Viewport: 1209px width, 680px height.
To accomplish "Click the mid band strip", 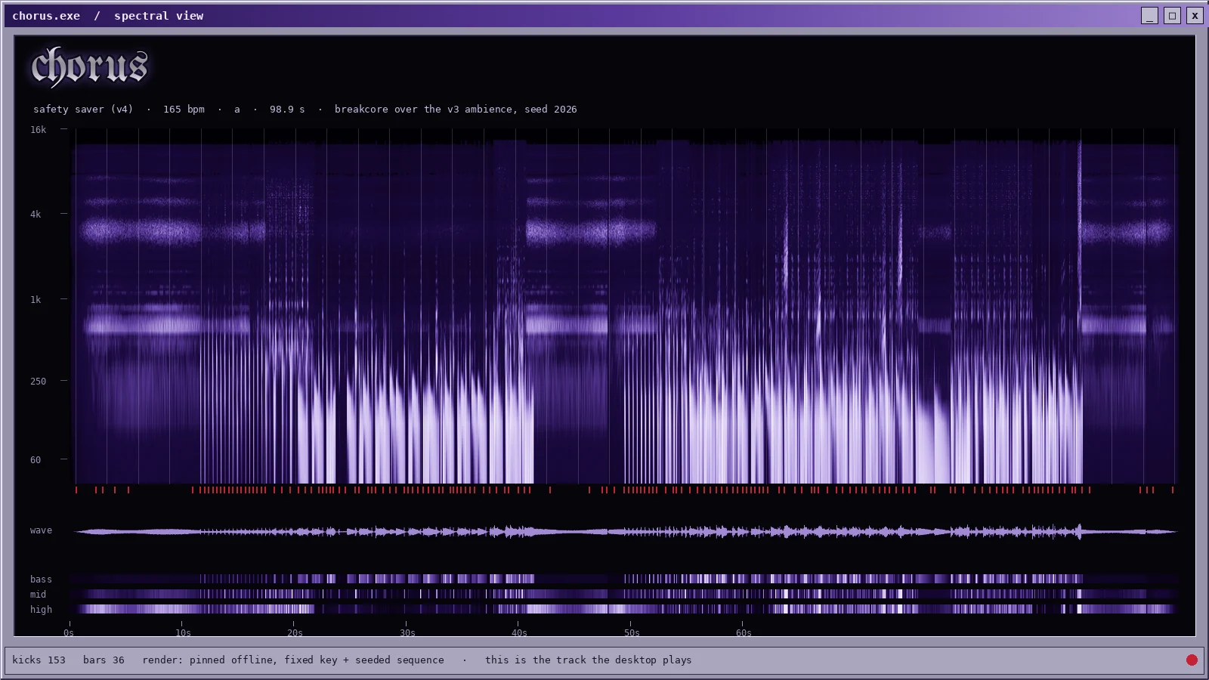I will pos(626,594).
